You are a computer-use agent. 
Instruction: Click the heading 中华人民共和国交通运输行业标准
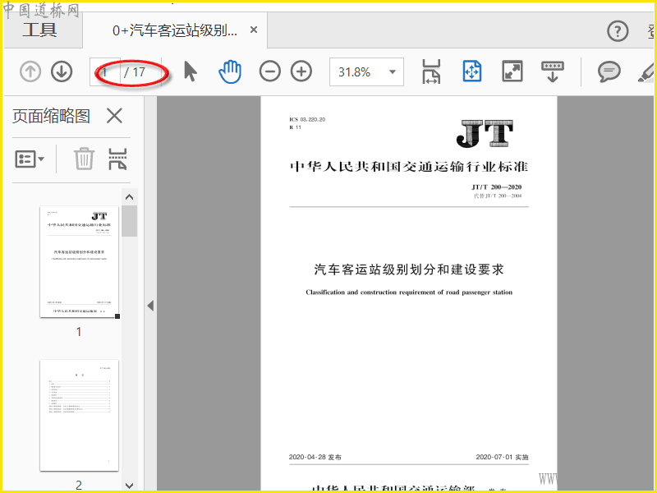(x=409, y=167)
